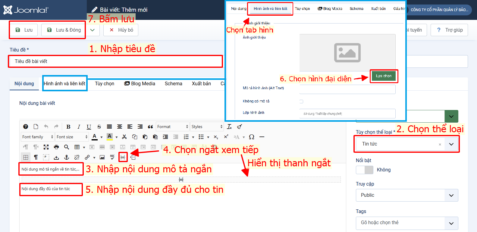
Task: Open the Xuất bản tab
Action: point(201,84)
